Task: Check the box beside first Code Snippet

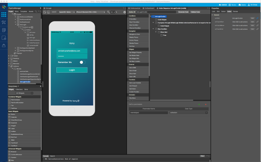Action: (156, 20)
